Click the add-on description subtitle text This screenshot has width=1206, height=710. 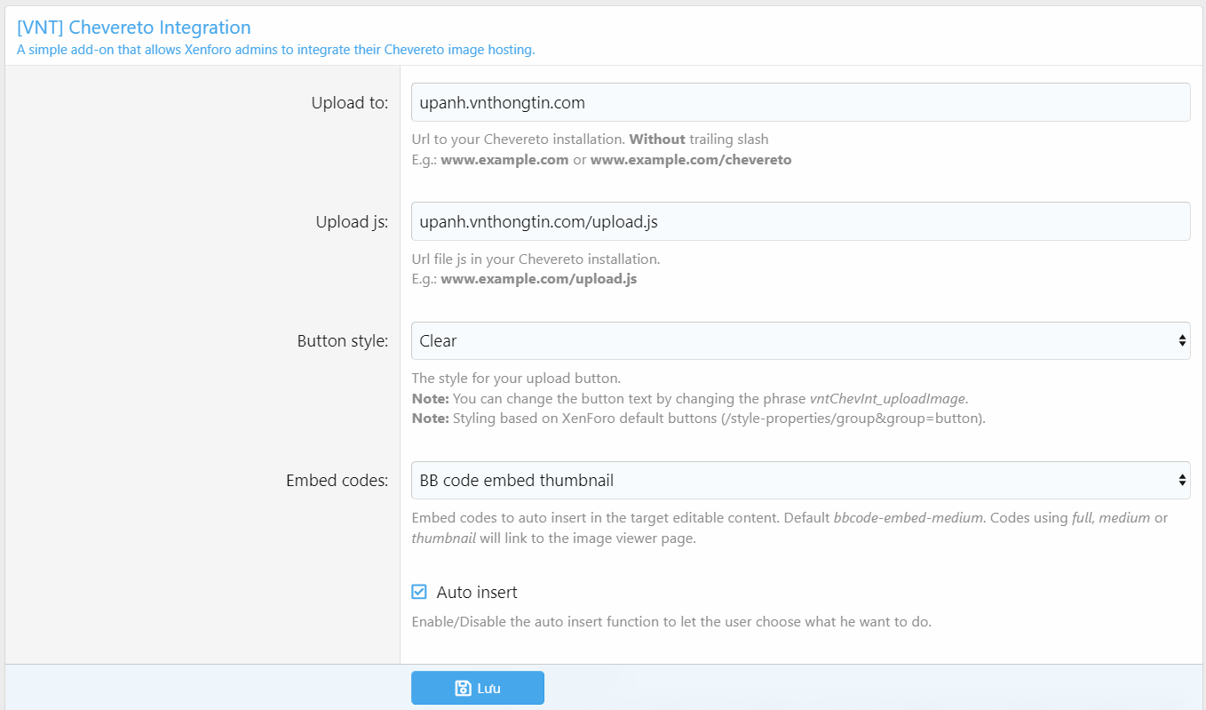click(x=275, y=50)
